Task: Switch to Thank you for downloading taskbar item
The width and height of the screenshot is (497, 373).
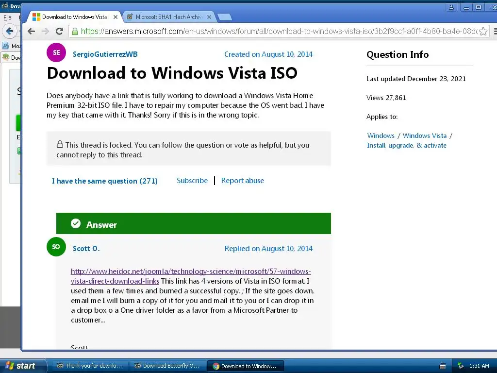Action: pos(89,366)
